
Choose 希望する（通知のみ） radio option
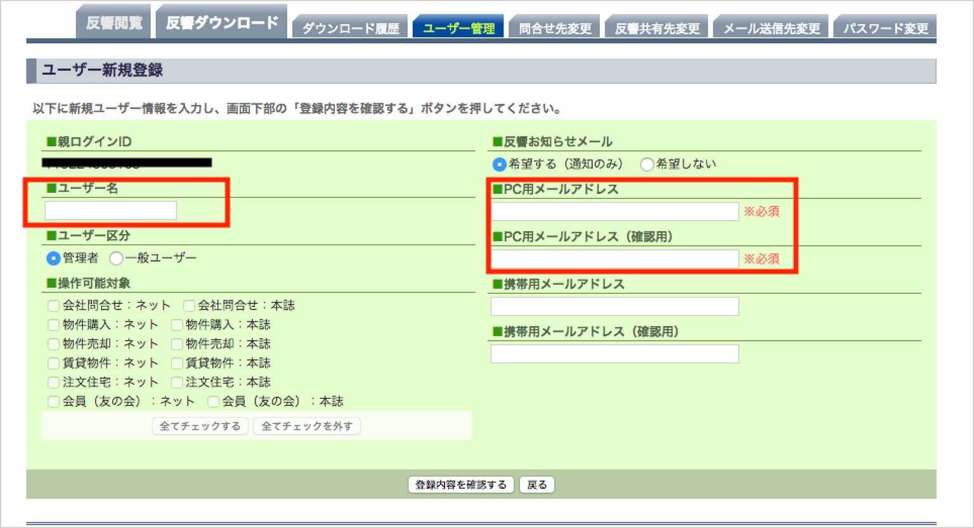[x=499, y=165]
